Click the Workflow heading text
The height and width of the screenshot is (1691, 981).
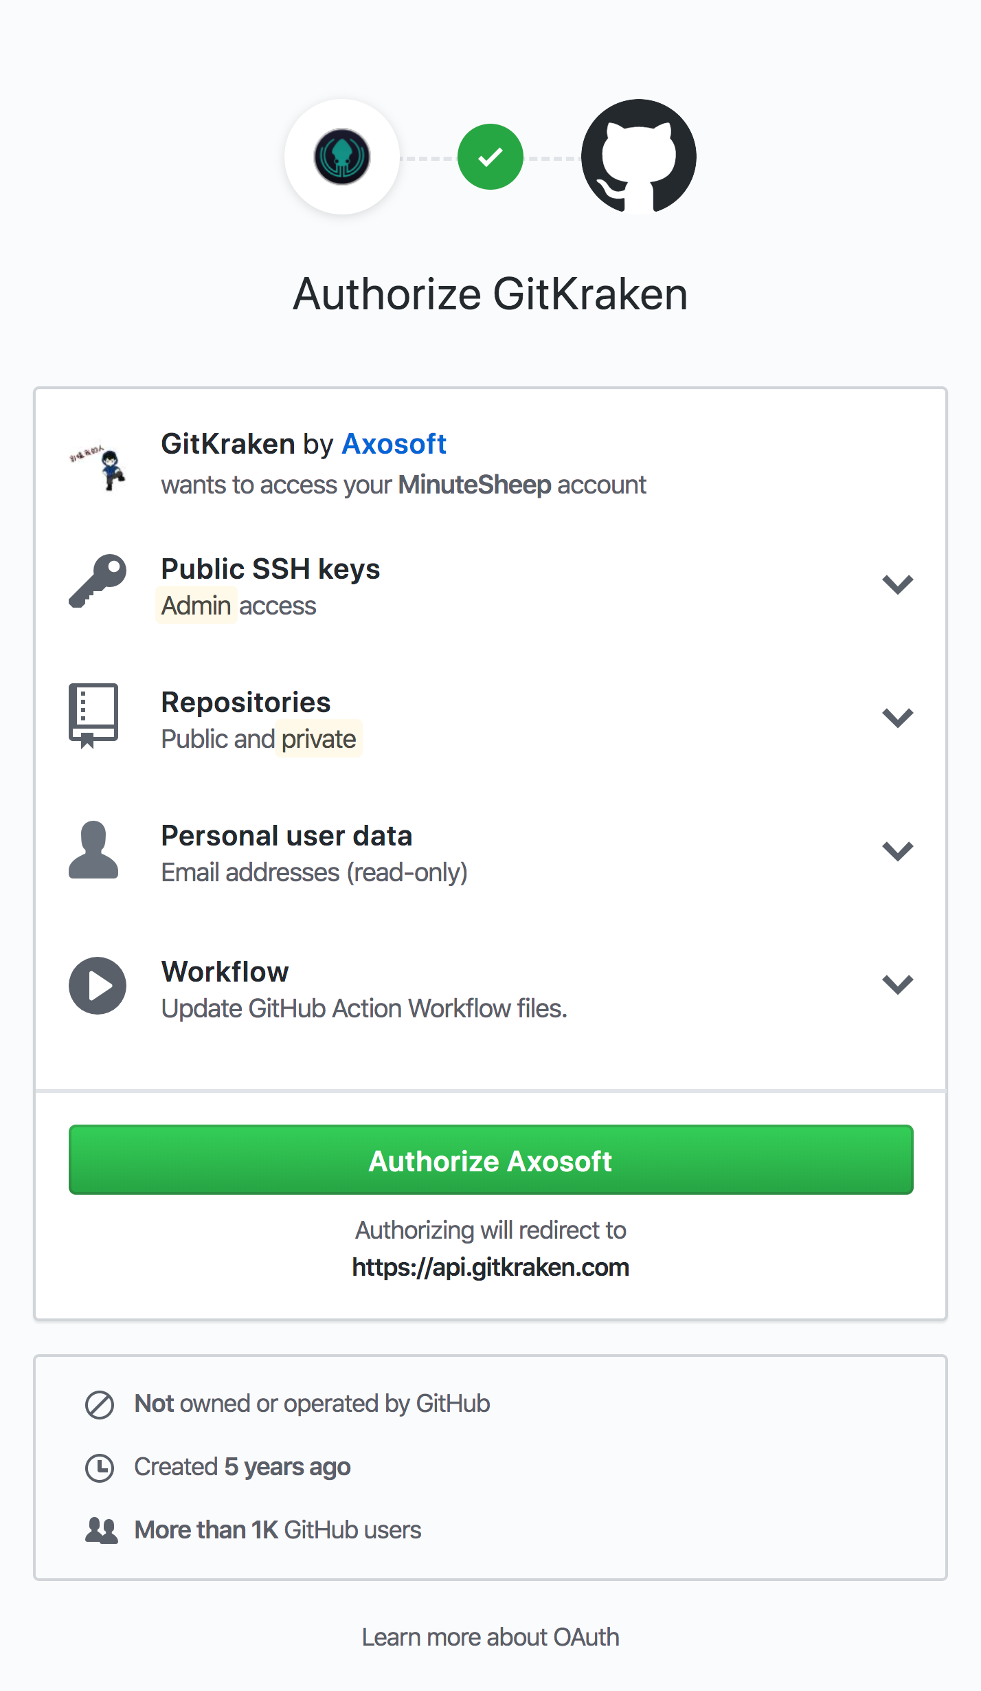click(225, 972)
